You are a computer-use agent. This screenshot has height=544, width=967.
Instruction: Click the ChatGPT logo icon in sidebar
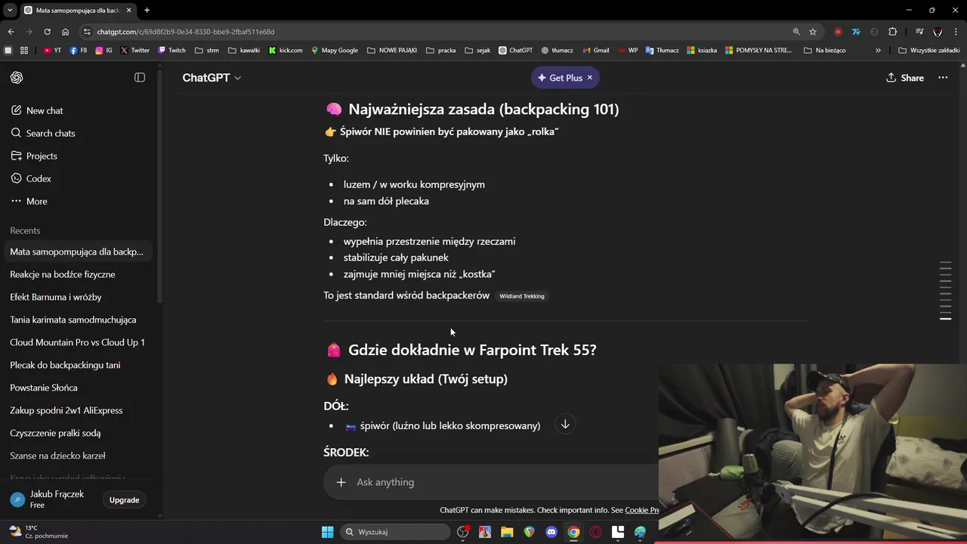click(17, 78)
